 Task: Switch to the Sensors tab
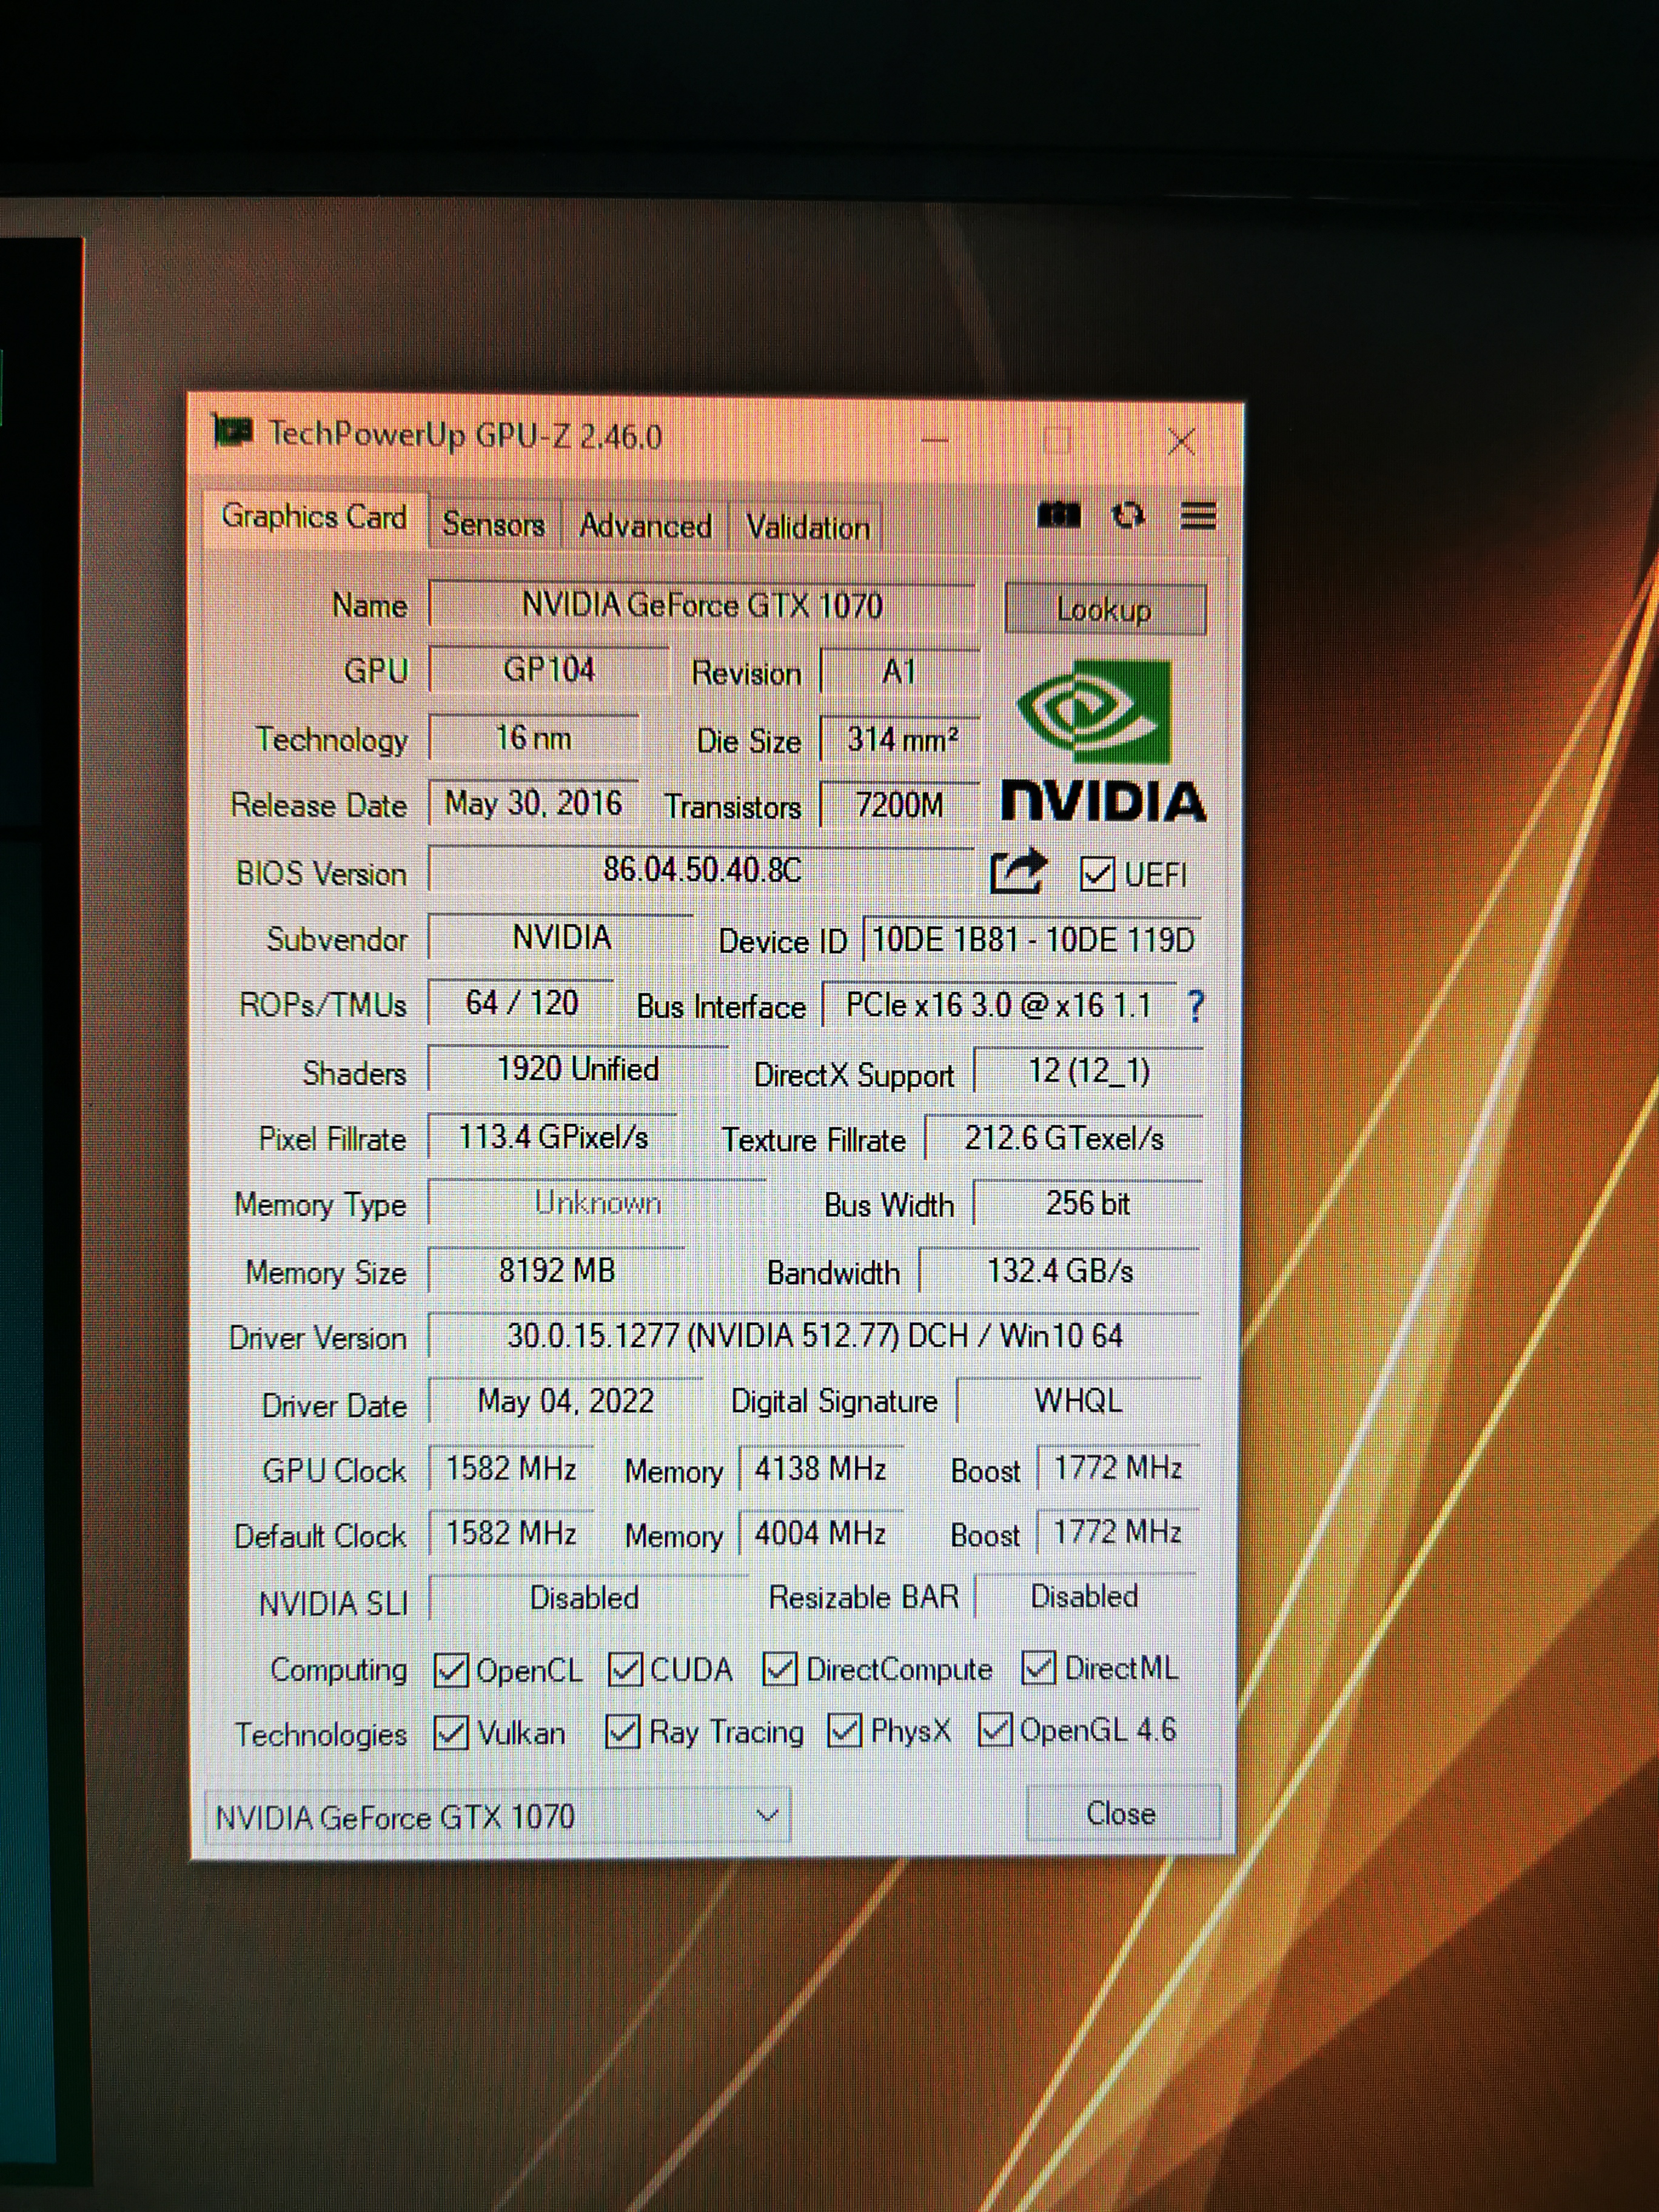493,525
